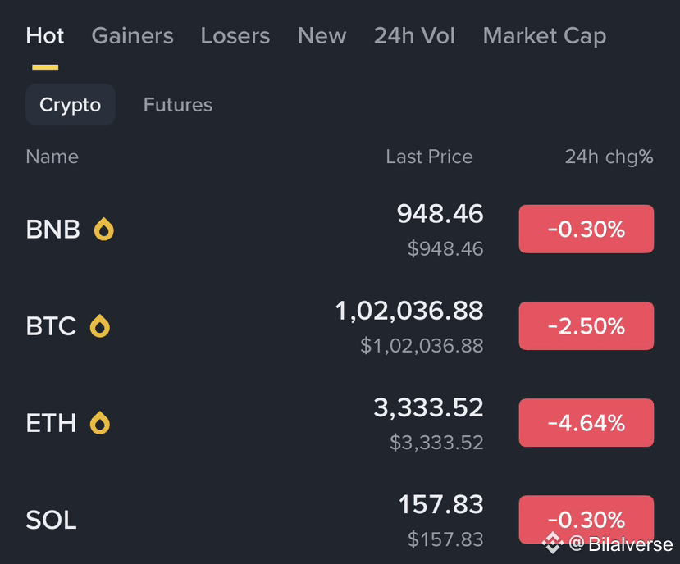Click the BTC -2.50% change badge
Screen dimensions: 680x564
(x=586, y=325)
